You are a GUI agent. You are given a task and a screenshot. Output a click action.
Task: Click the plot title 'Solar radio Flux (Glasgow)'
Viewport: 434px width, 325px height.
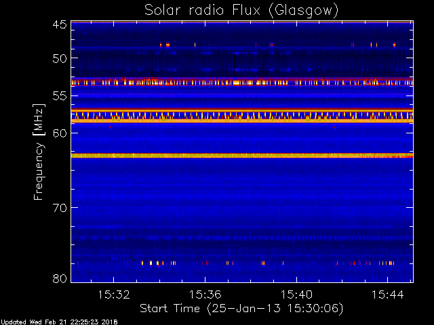pos(241,11)
